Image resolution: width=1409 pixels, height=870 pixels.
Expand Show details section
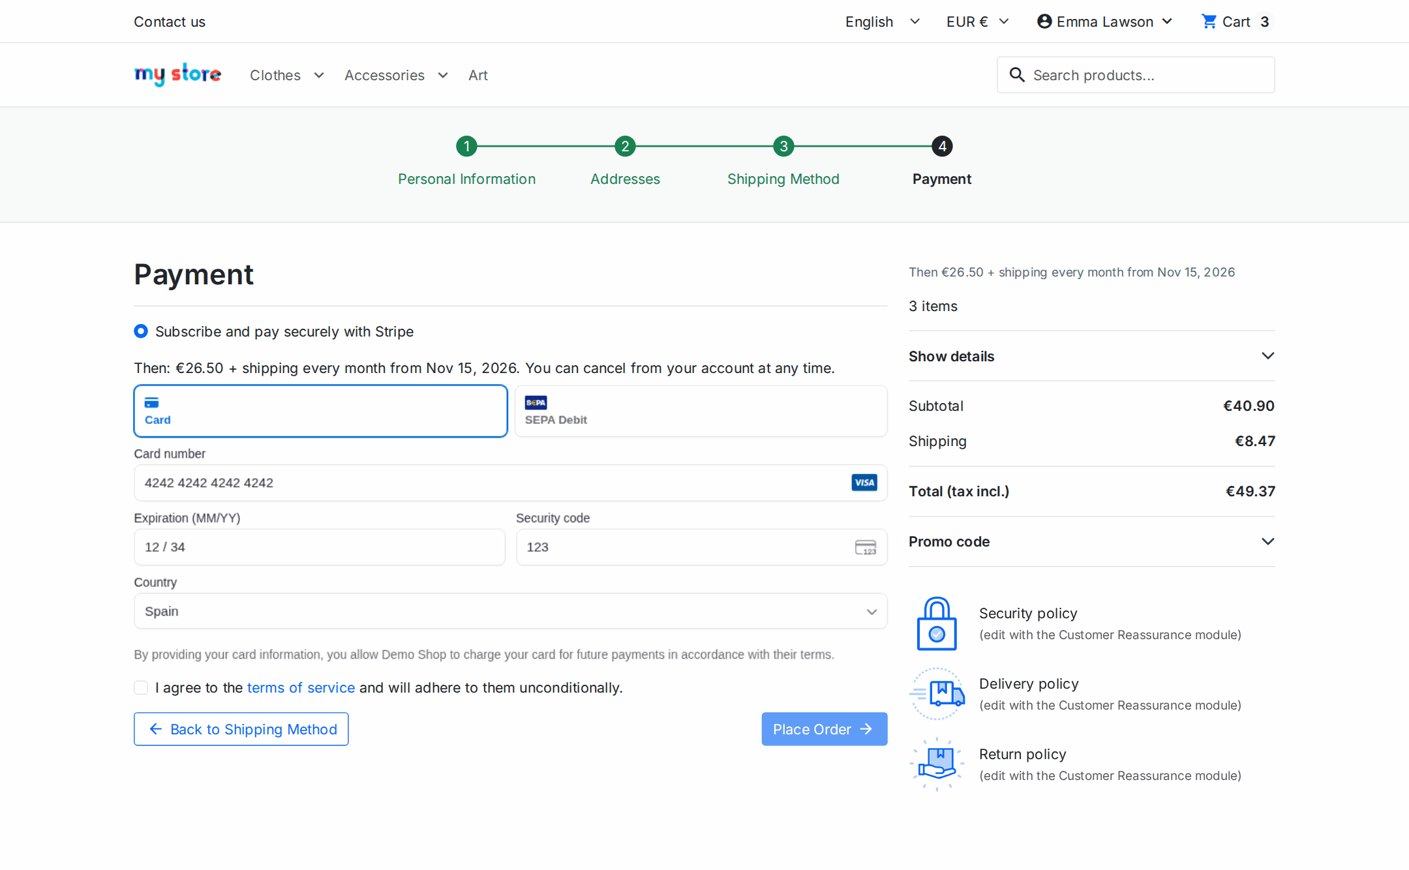(x=1091, y=356)
